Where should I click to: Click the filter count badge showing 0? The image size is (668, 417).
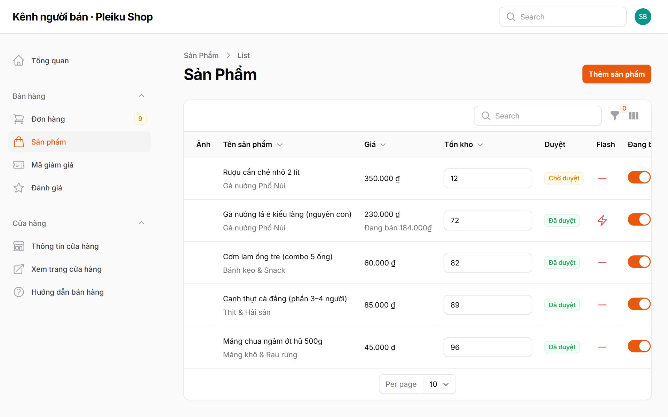pos(624,108)
